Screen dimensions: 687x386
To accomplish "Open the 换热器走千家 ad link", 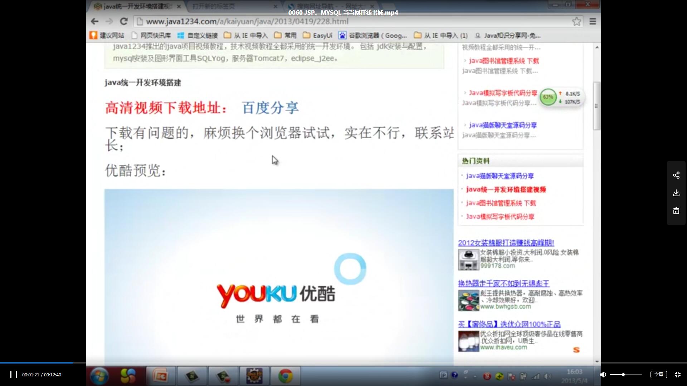I will (503, 283).
